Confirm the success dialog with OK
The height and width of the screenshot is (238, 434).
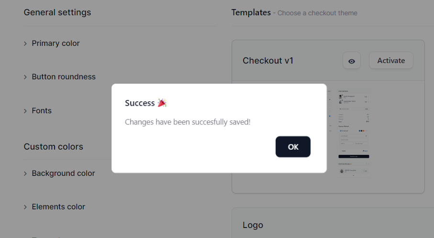(293, 147)
